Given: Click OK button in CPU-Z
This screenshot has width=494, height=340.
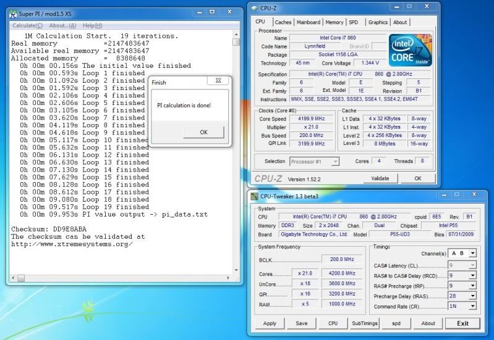Looking at the screenshot, I should click(x=418, y=178).
